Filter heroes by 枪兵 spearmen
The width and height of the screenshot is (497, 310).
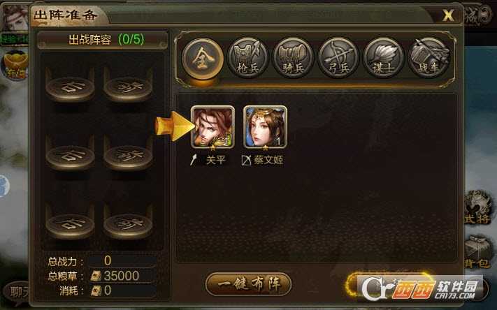click(248, 58)
